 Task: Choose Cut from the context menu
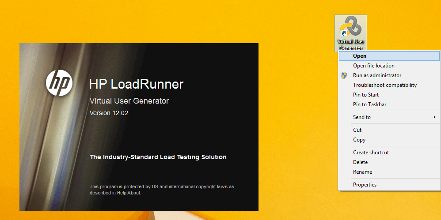(x=389, y=130)
